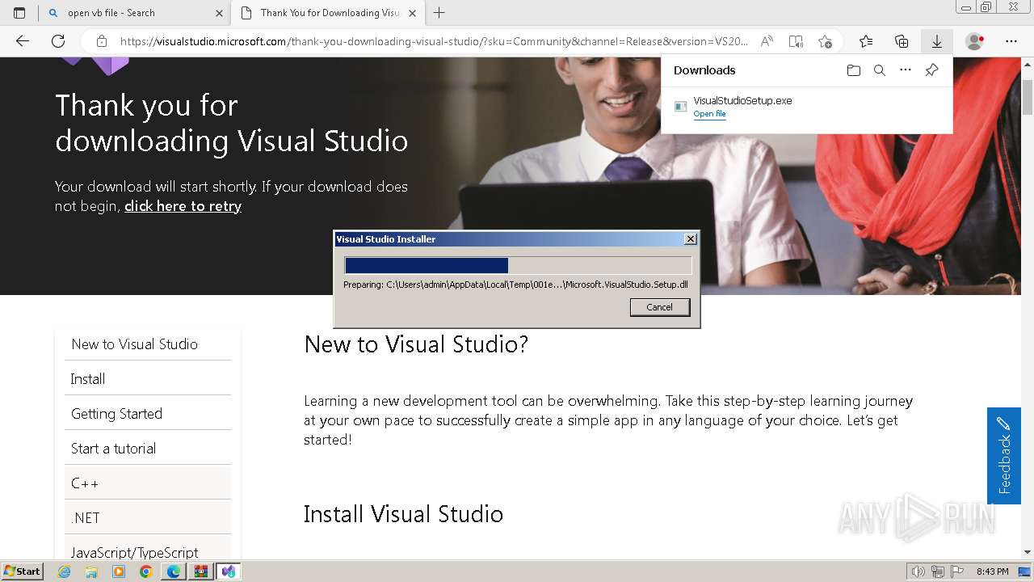Open a new browser tab
1034x582 pixels.
click(x=439, y=13)
